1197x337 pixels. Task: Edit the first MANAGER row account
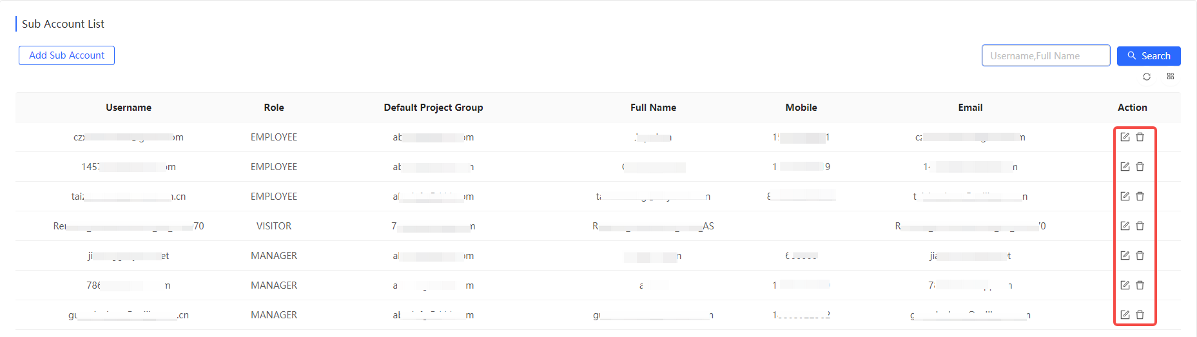[x=1125, y=256]
